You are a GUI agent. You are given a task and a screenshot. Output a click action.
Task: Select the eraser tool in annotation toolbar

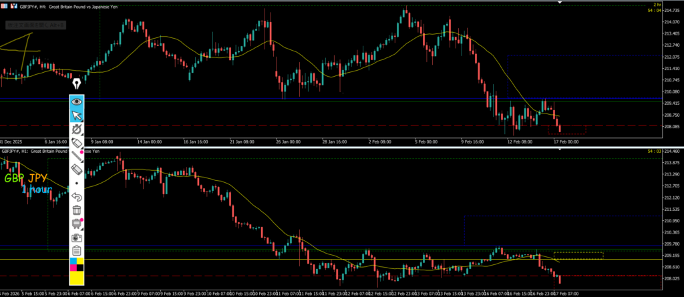[77, 170]
